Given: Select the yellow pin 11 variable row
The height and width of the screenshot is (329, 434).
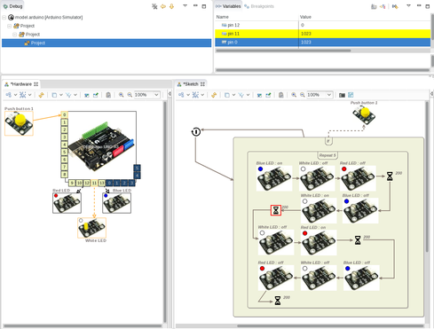Looking at the screenshot, I should [x=322, y=34].
